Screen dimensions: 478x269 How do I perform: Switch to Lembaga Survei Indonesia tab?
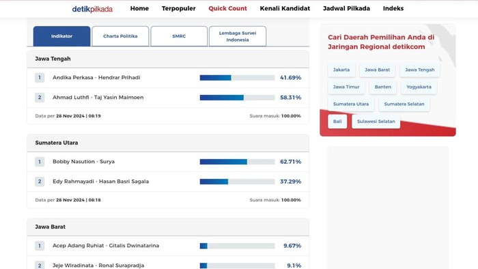(238, 36)
